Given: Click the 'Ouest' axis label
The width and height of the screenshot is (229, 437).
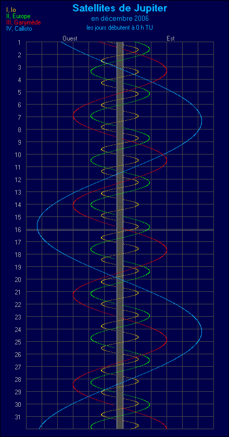Looking at the screenshot, I should (x=70, y=38).
